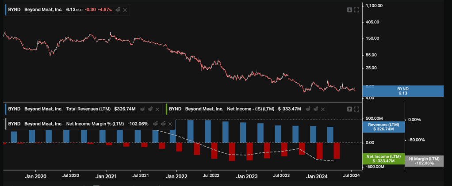
Task: Remove the Net Income Margin % series
Action: [171, 124]
